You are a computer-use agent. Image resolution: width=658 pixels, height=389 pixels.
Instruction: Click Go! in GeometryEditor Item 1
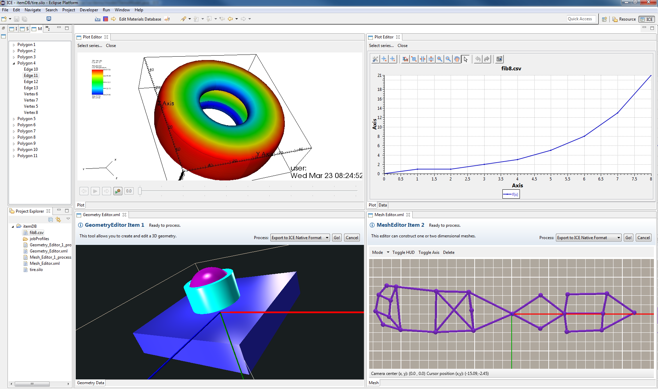click(337, 237)
